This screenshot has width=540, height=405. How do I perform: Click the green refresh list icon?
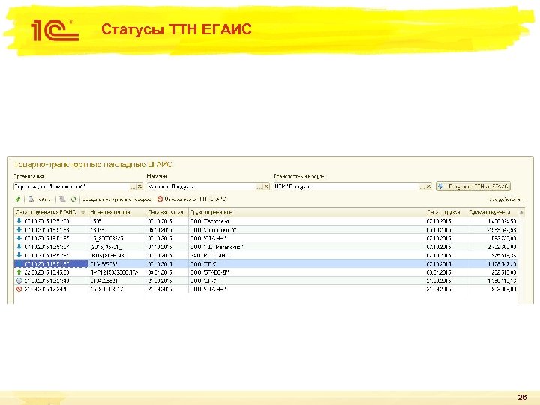[x=73, y=199]
